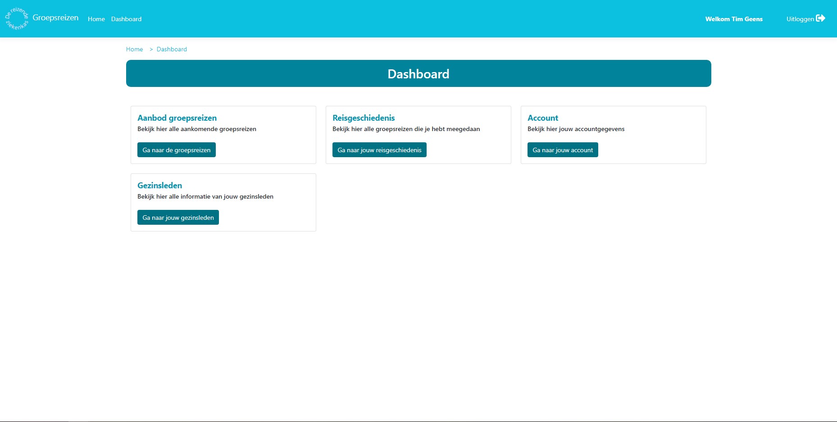Click Welkom Tim Geens
The image size is (837, 422).
(734, 19)
